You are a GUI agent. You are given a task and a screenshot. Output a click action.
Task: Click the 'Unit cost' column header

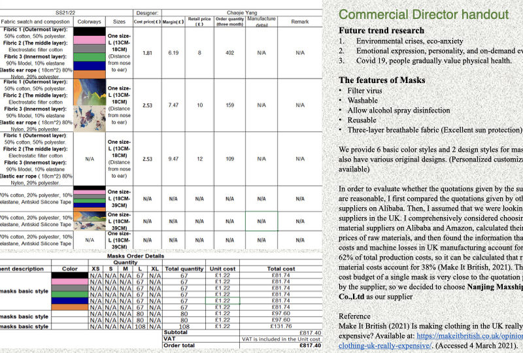point(222,269)
